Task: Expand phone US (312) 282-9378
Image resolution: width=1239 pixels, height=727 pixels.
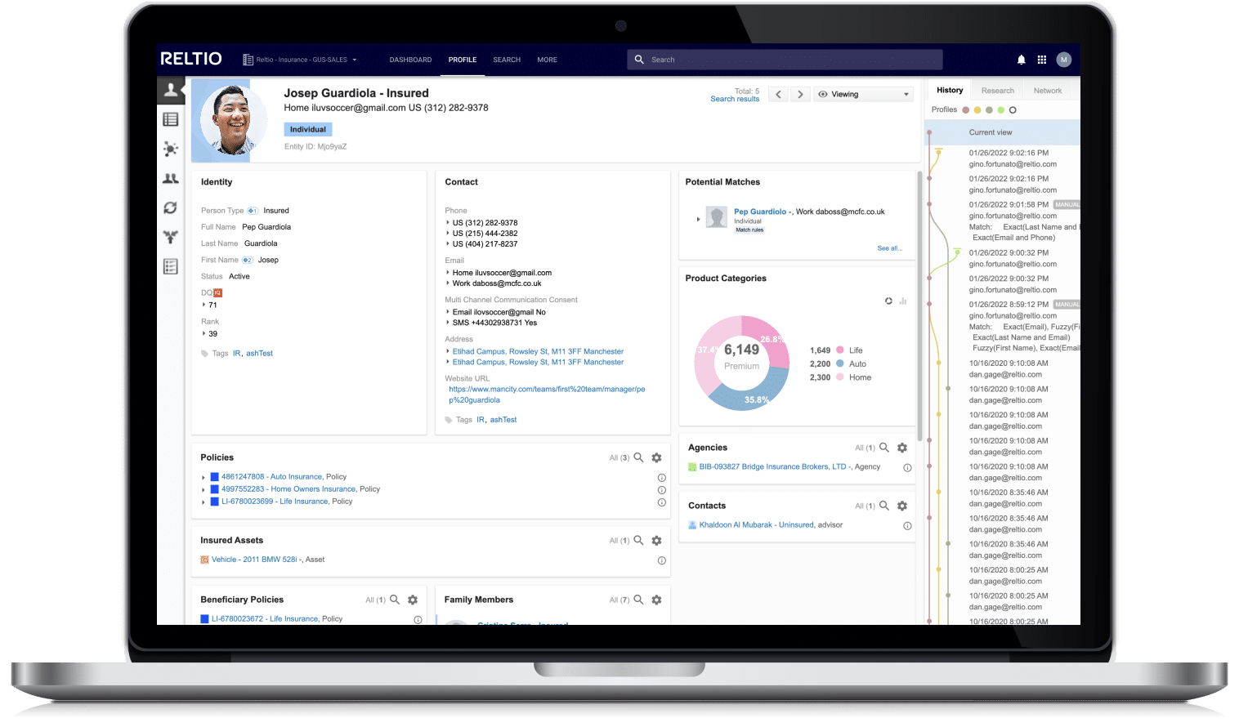Action: [x=448, y=222]
